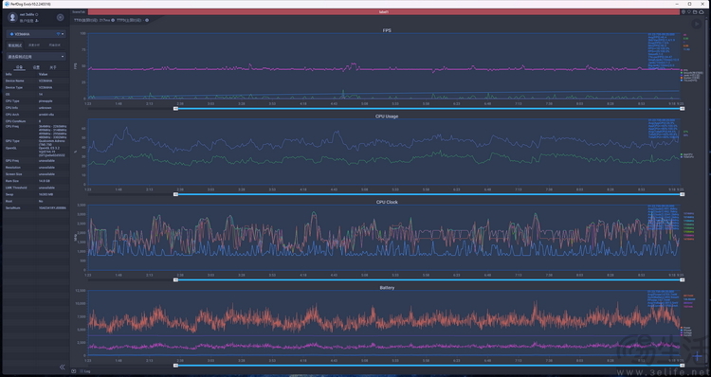The width and height of the screenshot is (711, 377).
Task: Select the CPU Arch arm64-v8a value
Action: click(x=46, y=115)
